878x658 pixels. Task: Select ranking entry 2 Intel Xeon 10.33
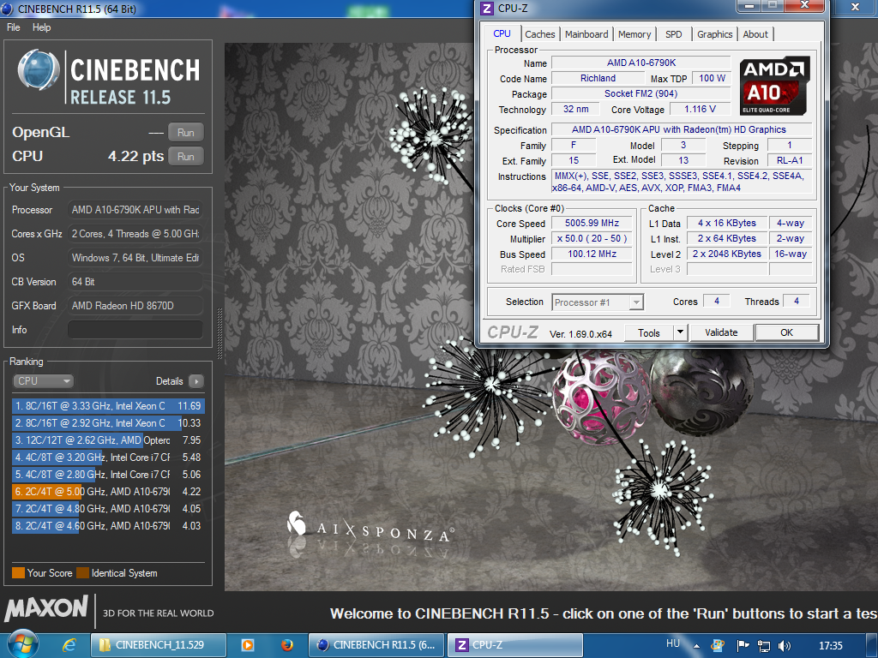[107, 423]
